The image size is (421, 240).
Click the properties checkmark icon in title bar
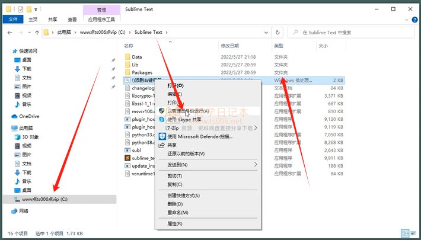pyautogui.click(x=21, y=9)
